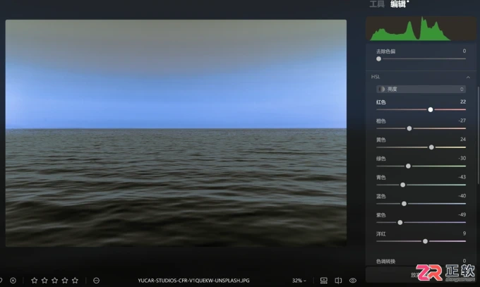The height and width of the screenshot is (287, 480).
Task: Click the 绿色 value -30
Action: [x=462, y=158]
